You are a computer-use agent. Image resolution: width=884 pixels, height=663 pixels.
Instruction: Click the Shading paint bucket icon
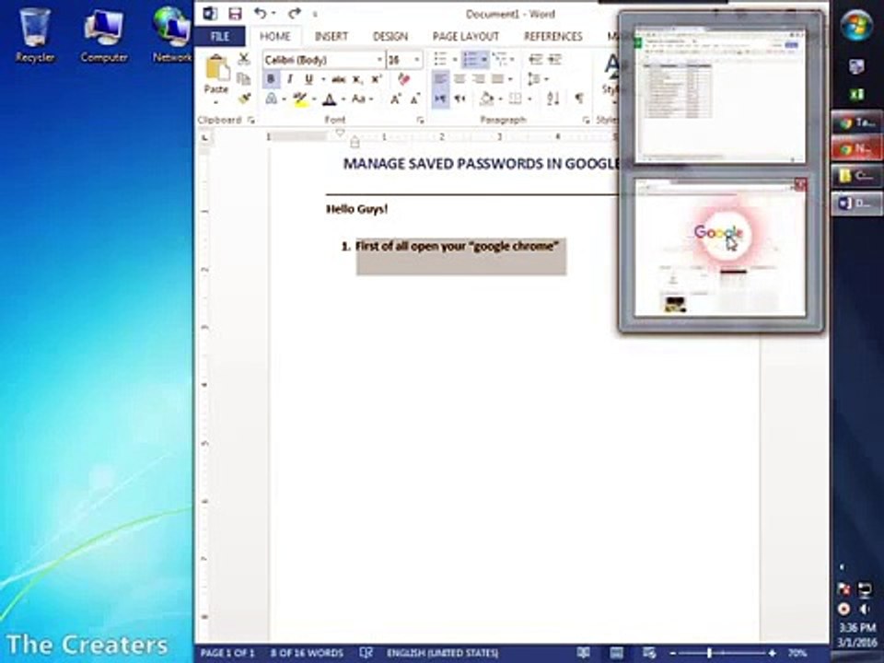pos(486,99)
